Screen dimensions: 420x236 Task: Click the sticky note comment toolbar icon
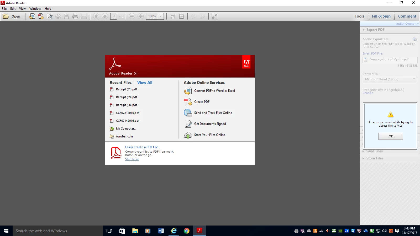click(194, 16)
